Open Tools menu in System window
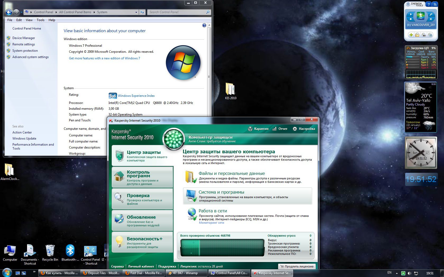The height and width of the screenshot is (277, 444). 40,20
